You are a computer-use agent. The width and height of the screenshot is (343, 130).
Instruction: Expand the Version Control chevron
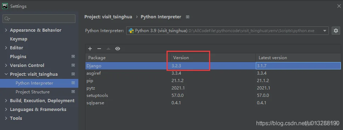point(6,66)
